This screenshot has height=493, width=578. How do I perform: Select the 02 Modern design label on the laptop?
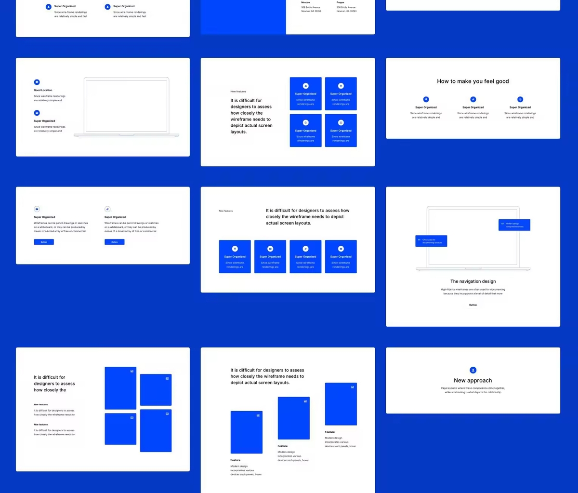pyautogui.click(x=514, y=225)
